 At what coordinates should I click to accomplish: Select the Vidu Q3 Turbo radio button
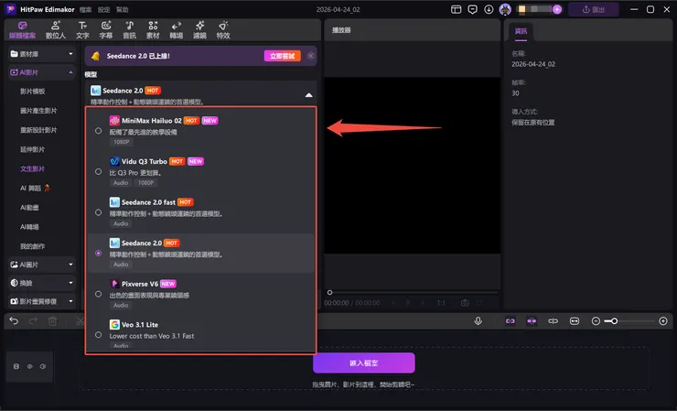[99, 171]
